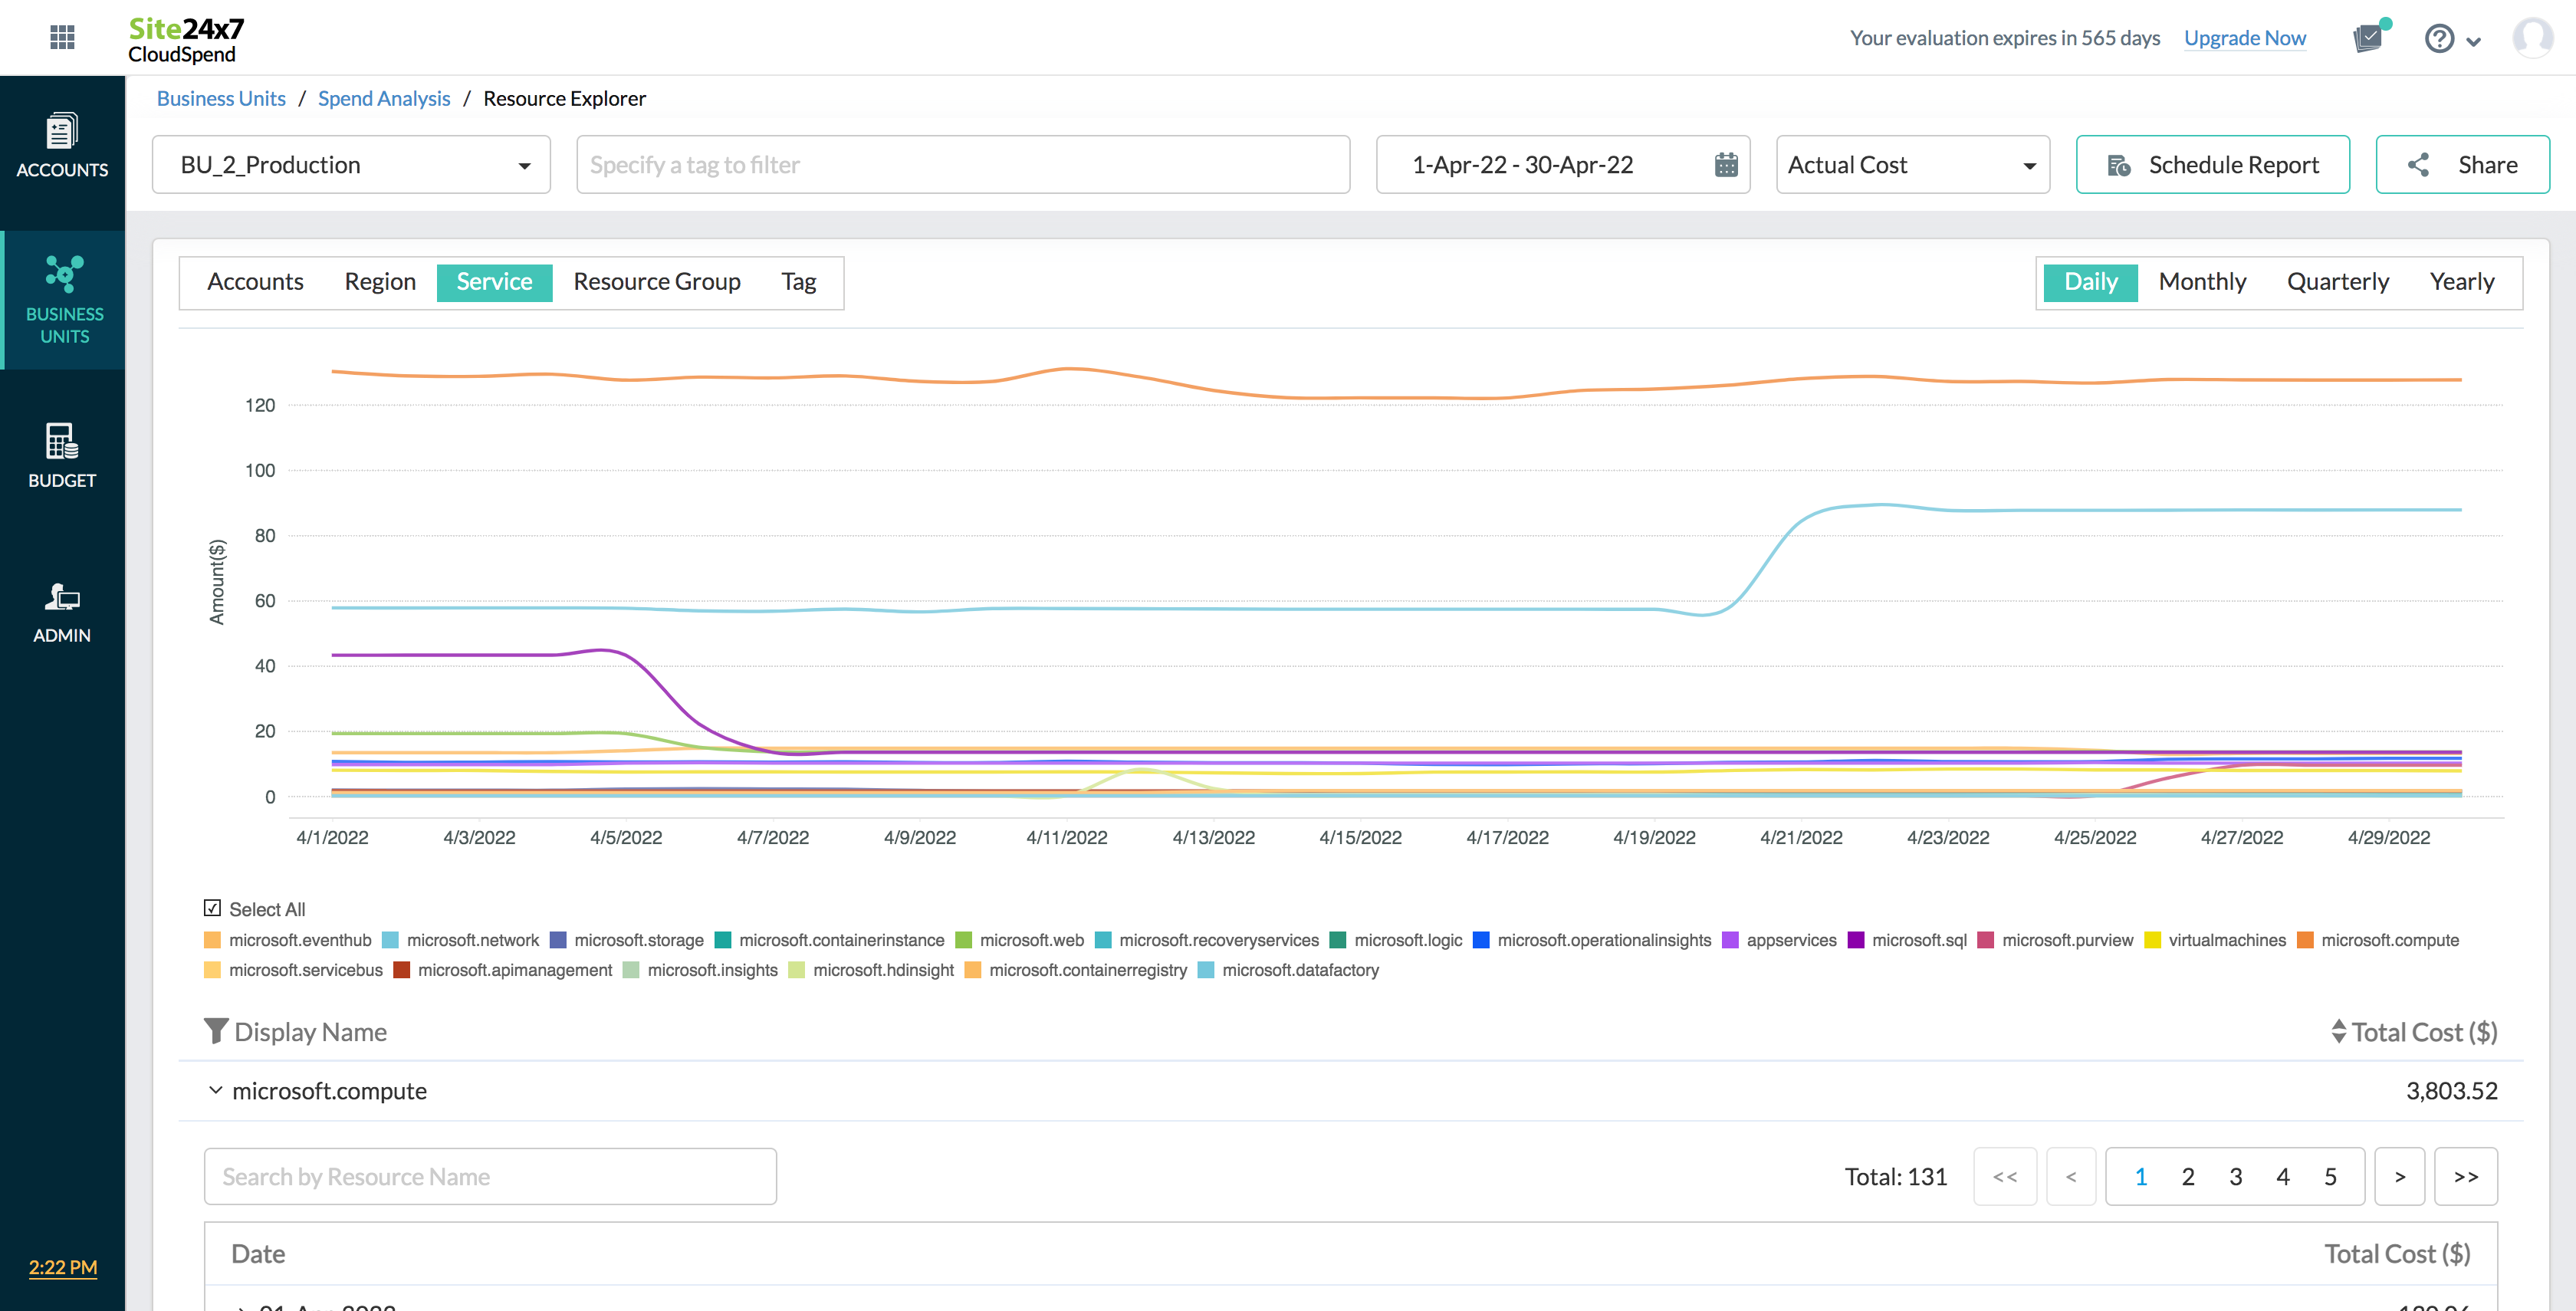The width and height of the screenshot is (2576, 1311).
Task: Switch to the Resource Group tab
Action: pos(656,282)
